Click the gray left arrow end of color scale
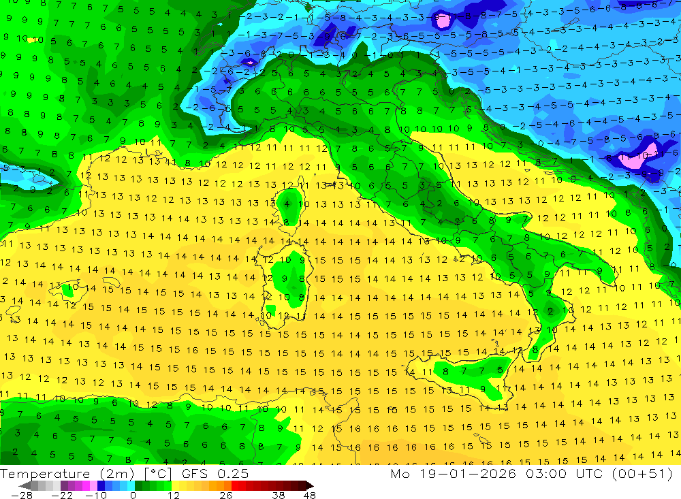681x499 pixels. coord(25,486)
